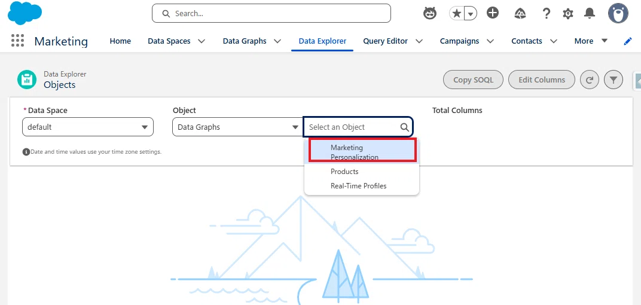
Task: Open the Setup gear icon
Action: [568, 14]
